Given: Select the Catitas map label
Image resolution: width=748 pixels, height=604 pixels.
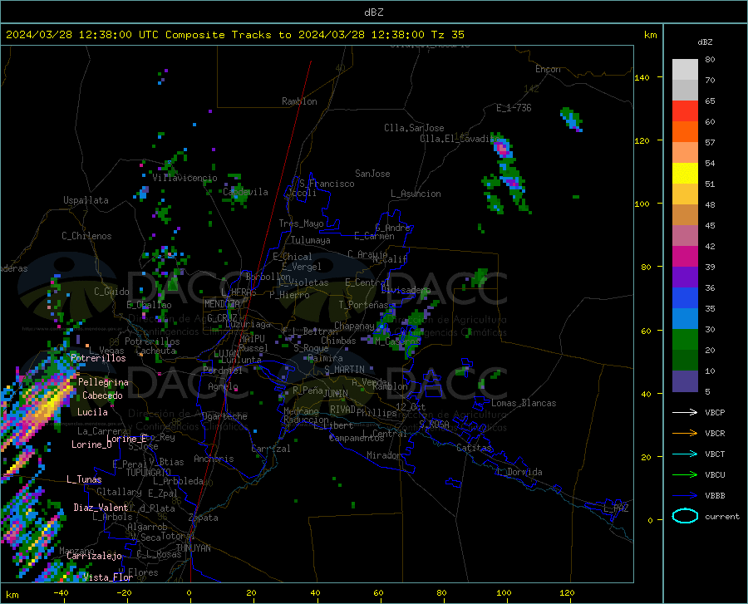Looking at the screenshot, I should point(474,448).
